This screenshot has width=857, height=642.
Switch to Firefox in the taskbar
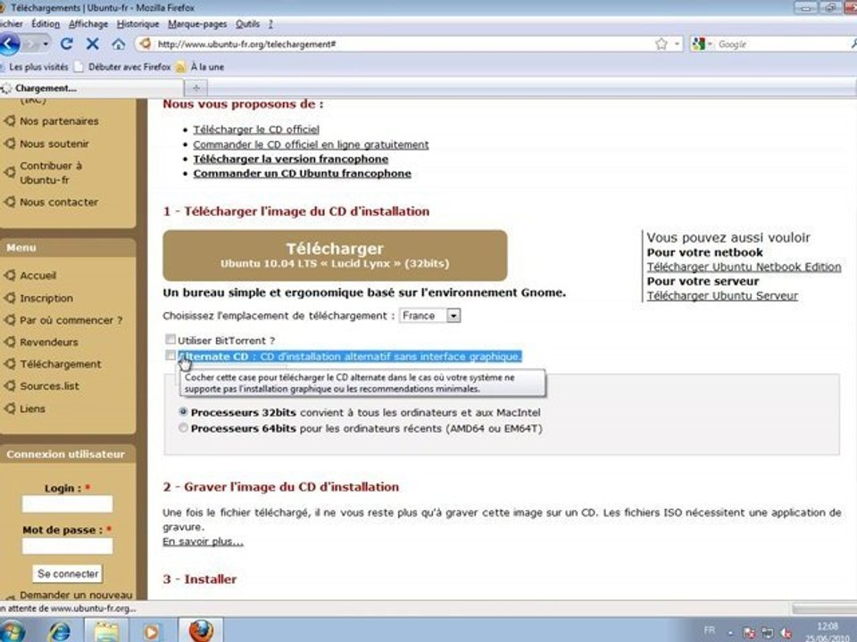pos(202,630)
